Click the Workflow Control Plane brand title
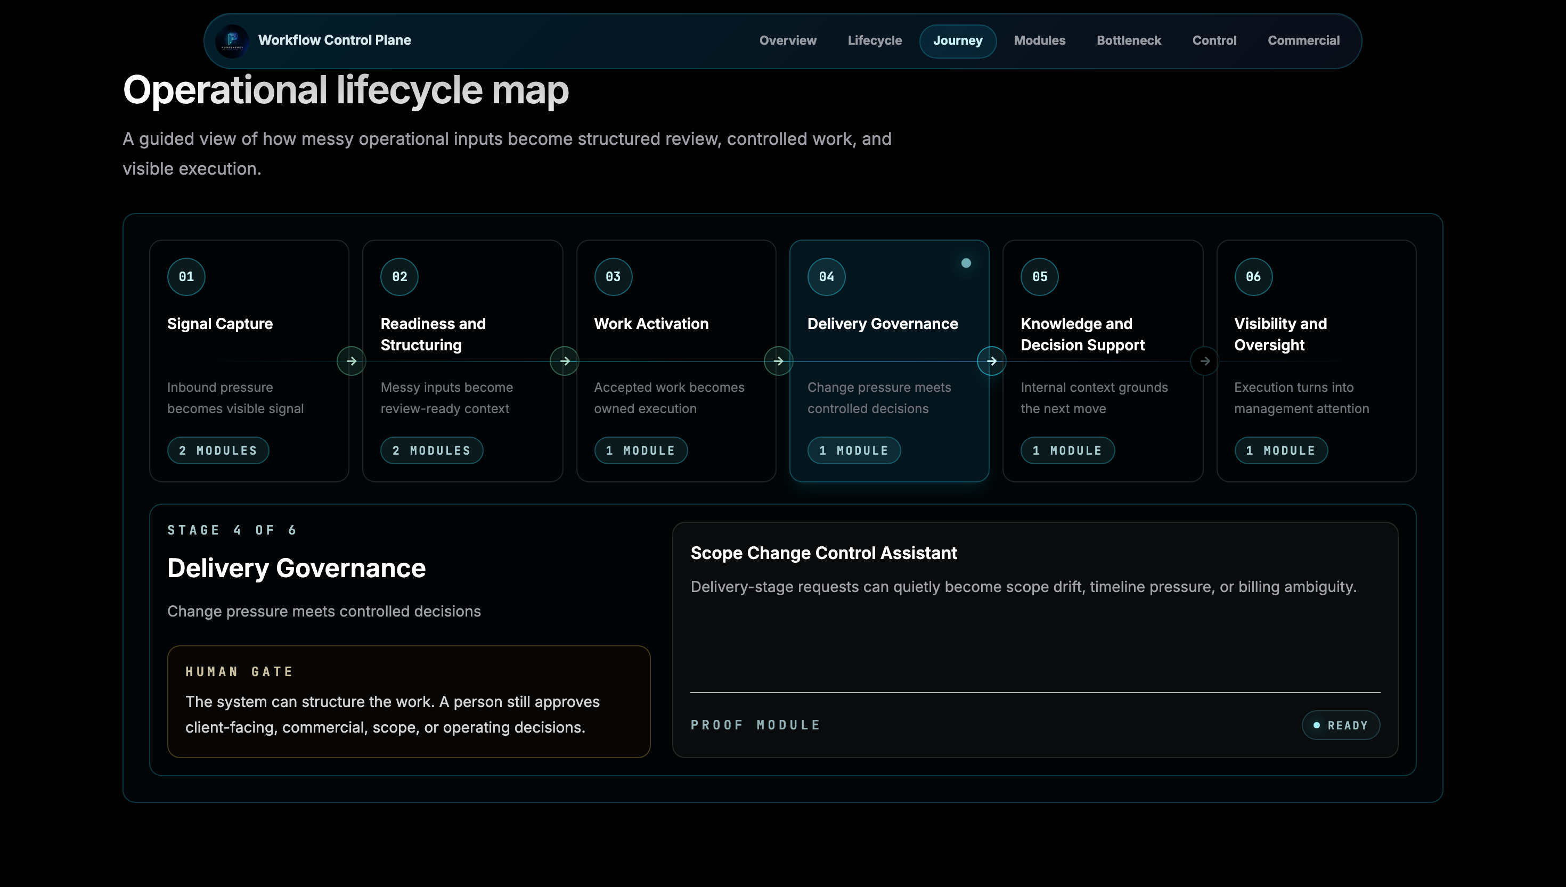Viewport: 1566px width, 887px height. click(x=335, y=40)
